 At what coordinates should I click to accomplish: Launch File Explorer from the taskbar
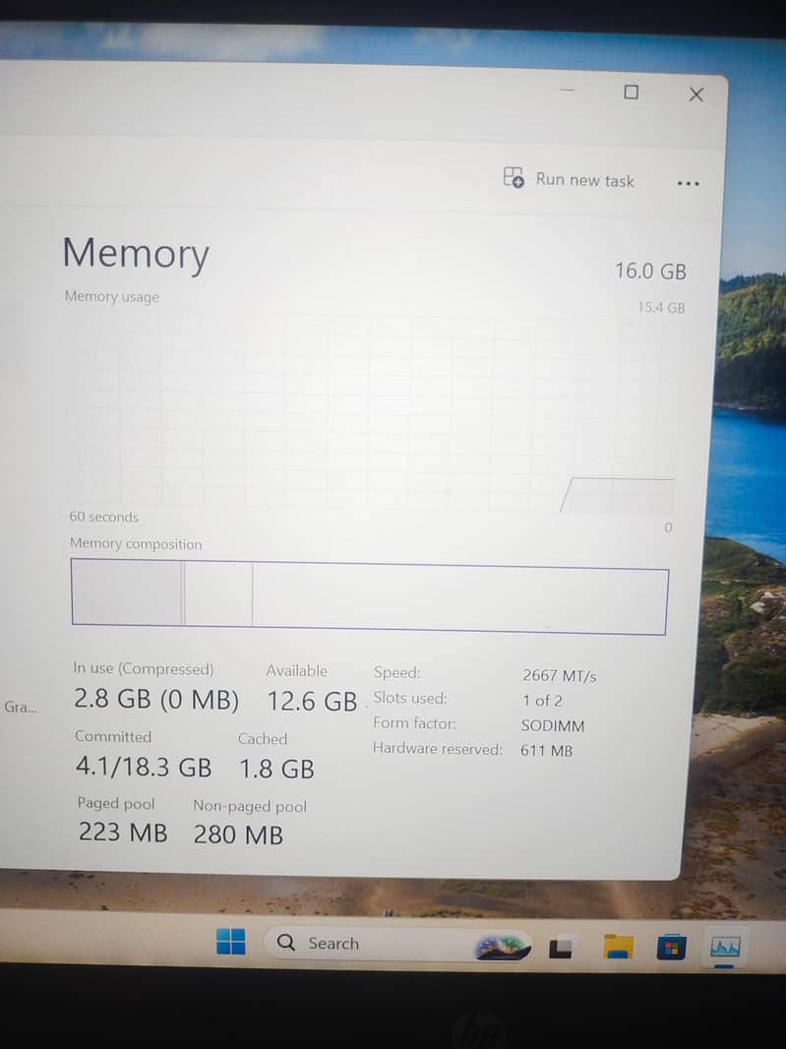(x=618, y=946)
